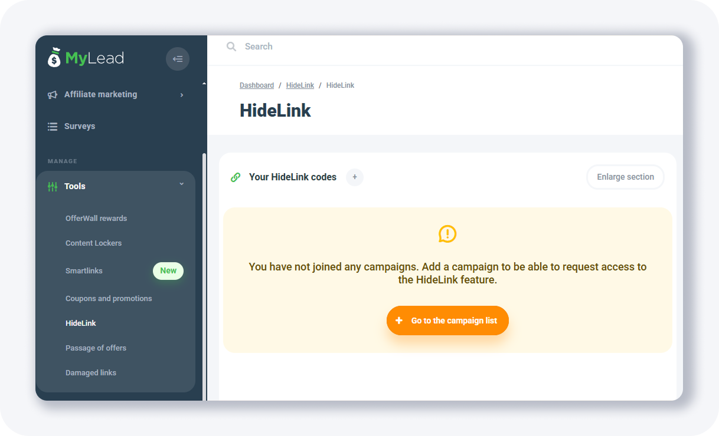Click the search magnifier icon

pos(231,47)
